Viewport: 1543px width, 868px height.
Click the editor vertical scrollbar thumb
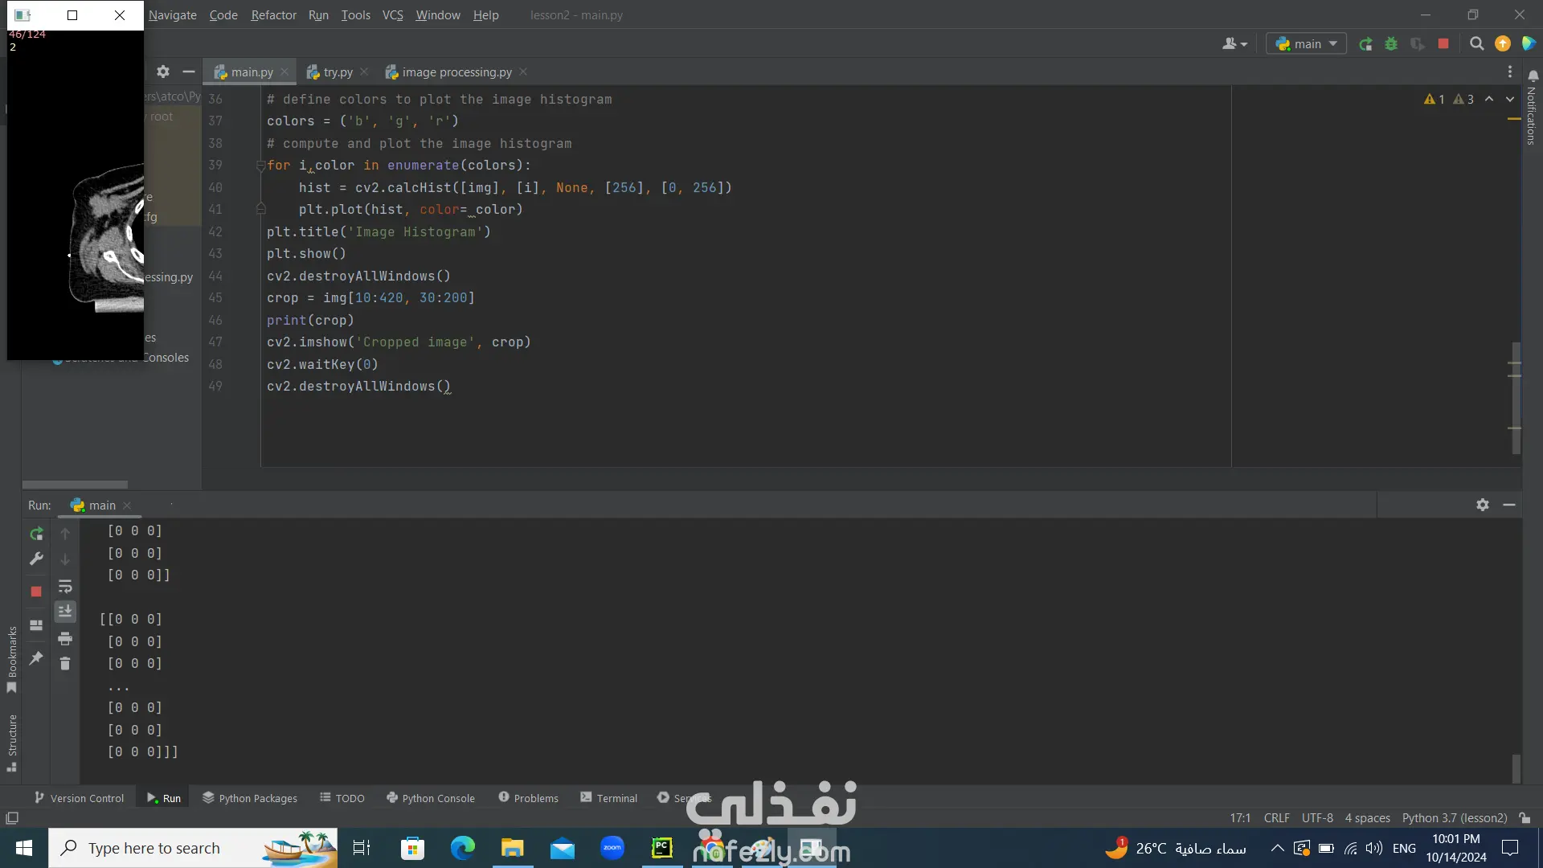tap(1516, 398)
